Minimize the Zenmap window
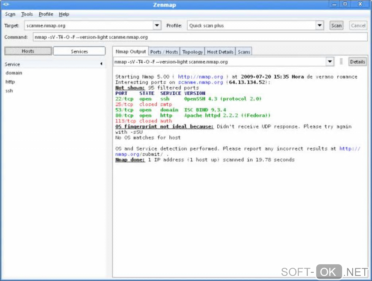The height and width of the screenshot is (281, 372). pos(334,4)
